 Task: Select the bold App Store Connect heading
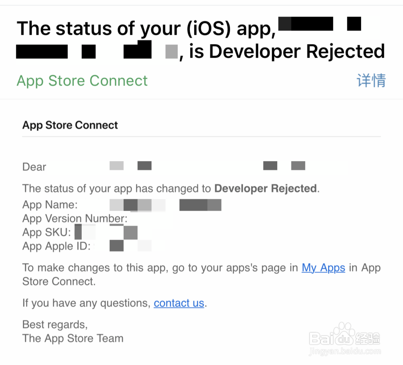tap(70, 125)
